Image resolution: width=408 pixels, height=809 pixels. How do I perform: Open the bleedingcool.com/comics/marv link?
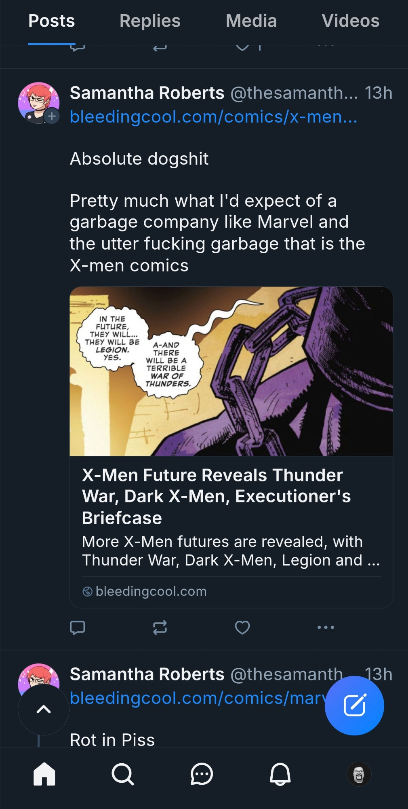198,698
